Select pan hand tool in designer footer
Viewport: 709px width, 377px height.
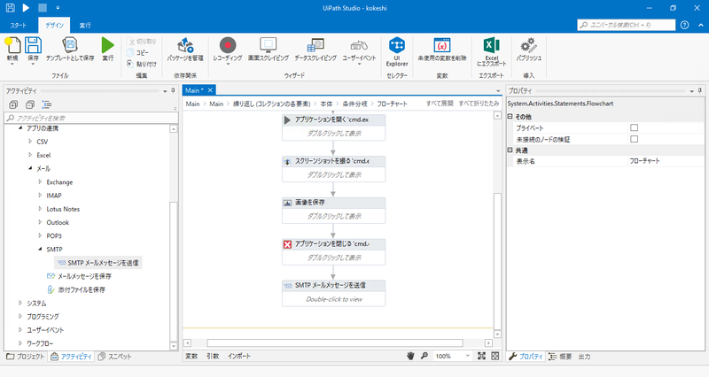[x=410, y=357]
